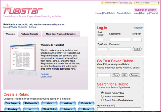Switch to Featured Projects tab
Image resolution: width=161 pixels, height=112 pixels.
point(29,34)
